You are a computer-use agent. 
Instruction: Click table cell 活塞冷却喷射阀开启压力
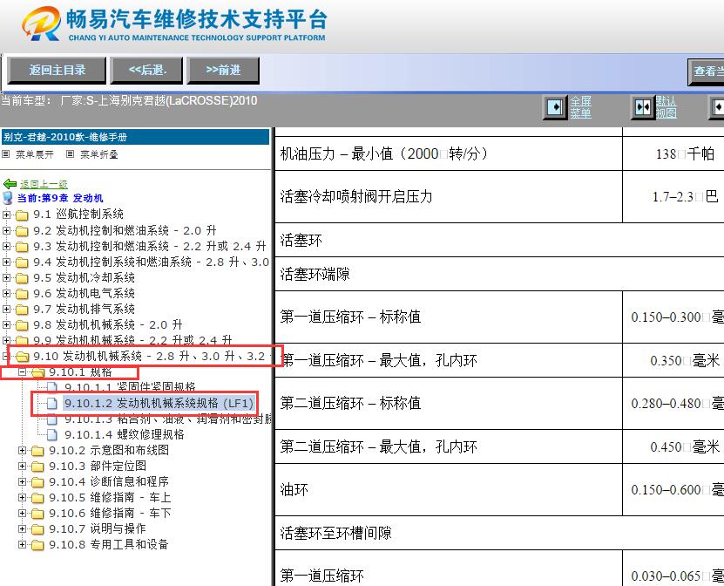(449, 196)
